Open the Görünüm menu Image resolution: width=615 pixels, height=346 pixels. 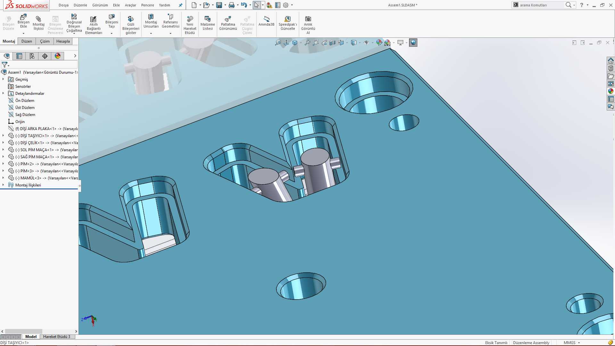click(100, 5)
